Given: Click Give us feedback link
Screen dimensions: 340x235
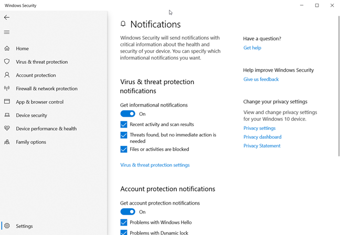Looking at the screenshot, I should (x=261, y=80).
